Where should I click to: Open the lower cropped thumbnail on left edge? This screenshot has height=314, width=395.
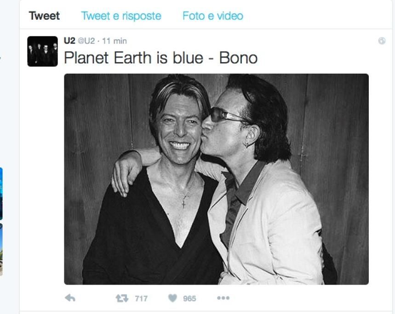tap(1, 248)
